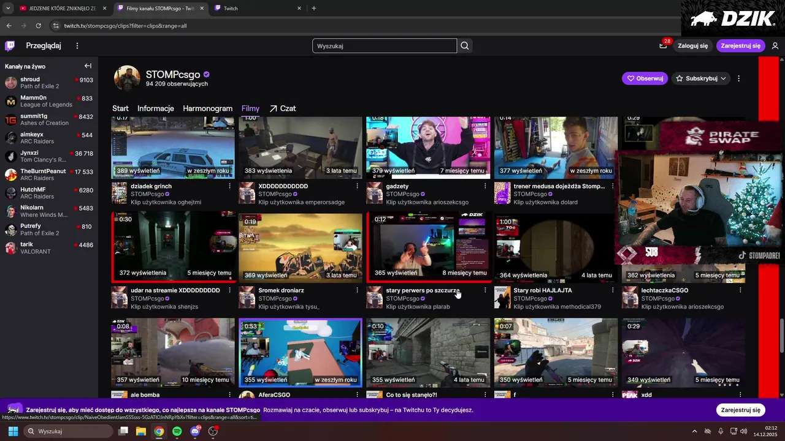Click the Twitch search input field
This screenshot has width=785, height=441.
point(385,46)
